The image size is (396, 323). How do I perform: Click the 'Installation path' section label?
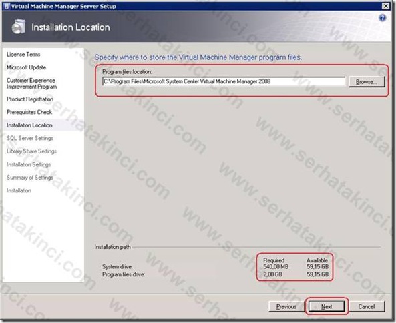tap(112, 247)
